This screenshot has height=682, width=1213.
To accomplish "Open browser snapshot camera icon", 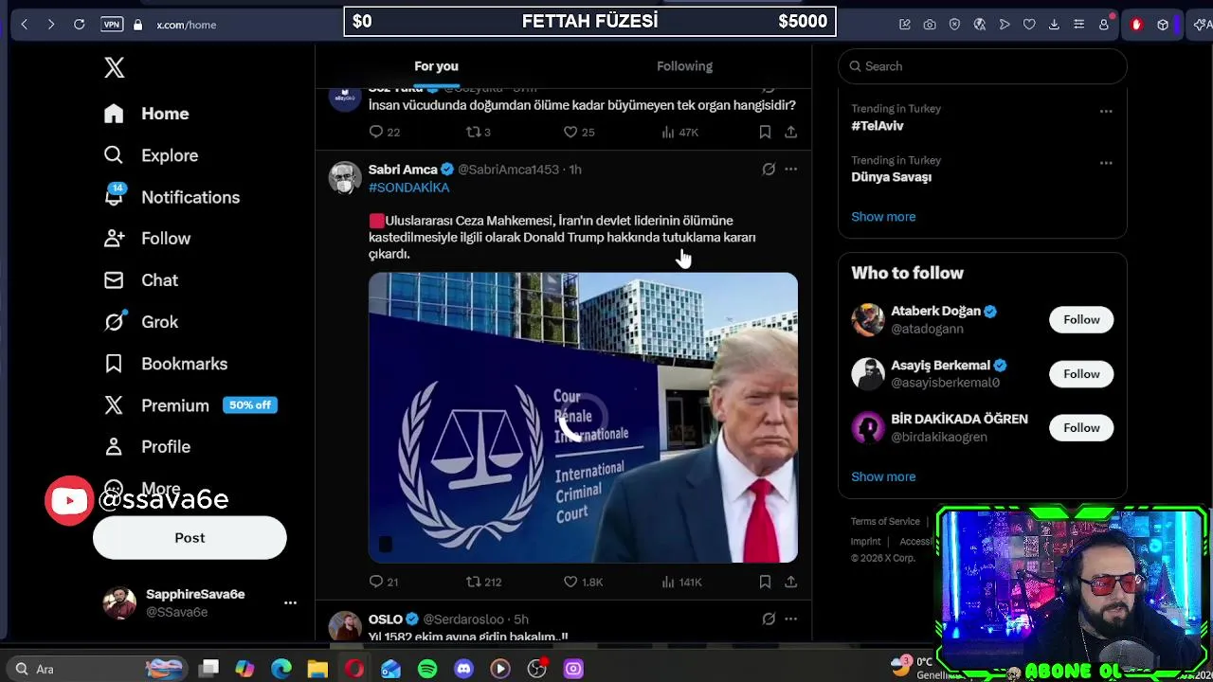I will 930,25.
